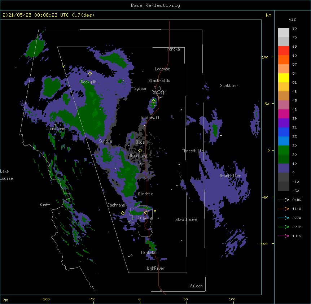Image resolution: width=311 pixels, height=304 pixels.
Task: Click the ThreeHills label
Action: (193, 151)
